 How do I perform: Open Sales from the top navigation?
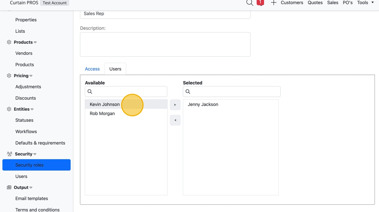click(x=333, y=3)
